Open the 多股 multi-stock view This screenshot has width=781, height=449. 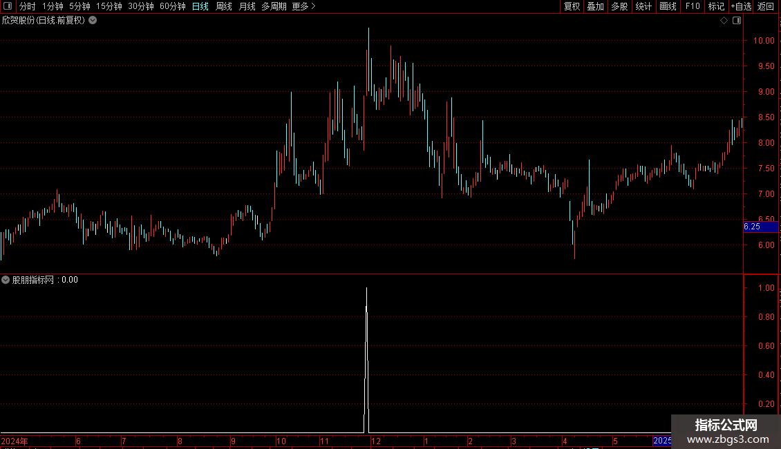tap(619, 6)
